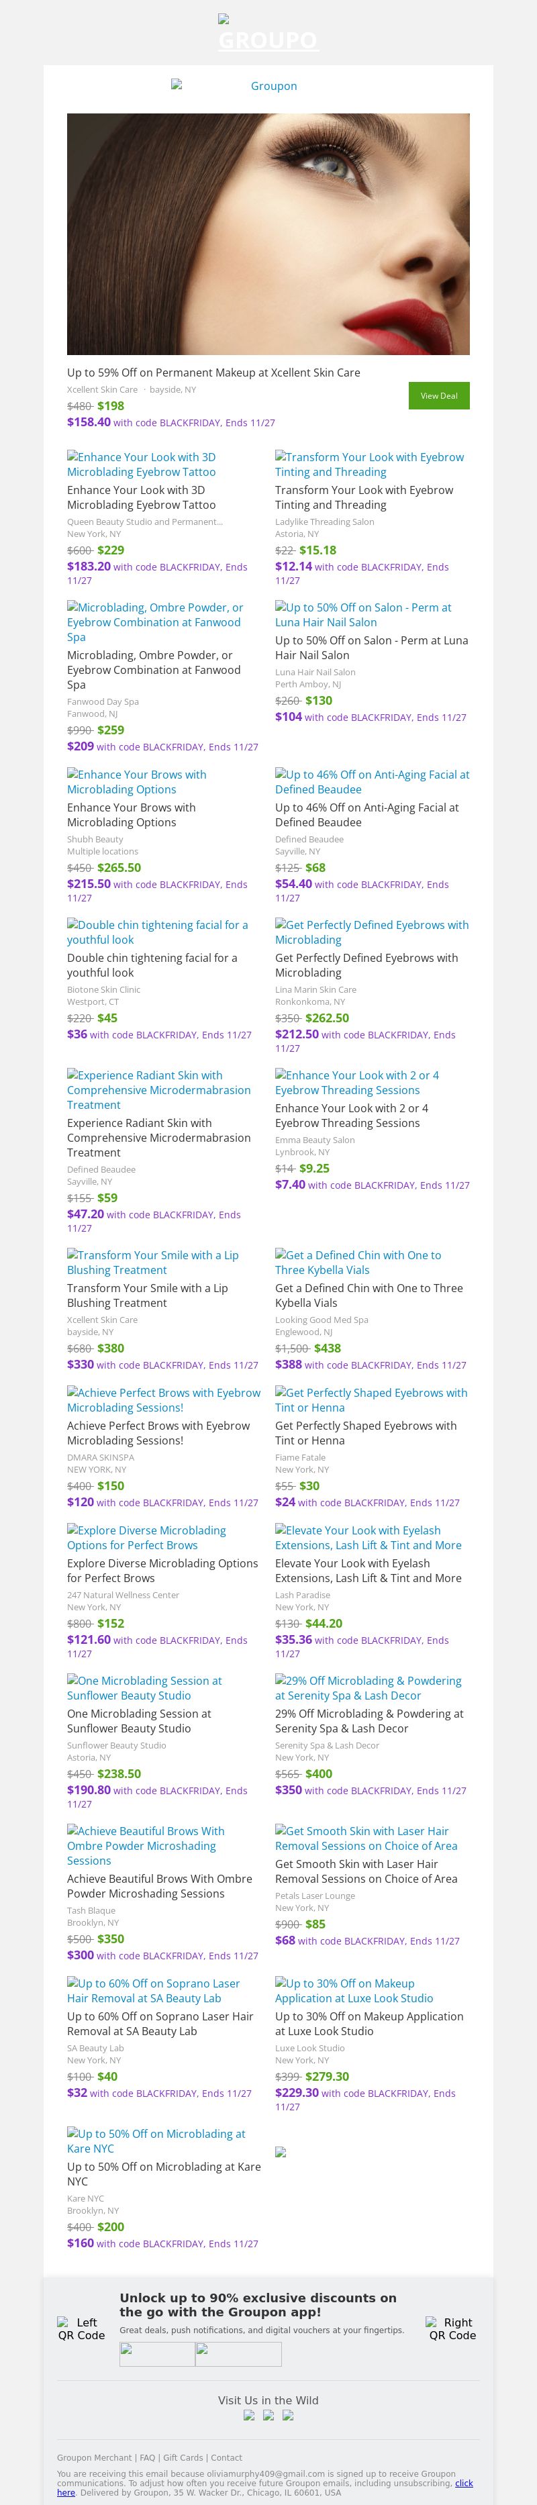
Task: Click the third social media icon
Action: pos(287,2416)
